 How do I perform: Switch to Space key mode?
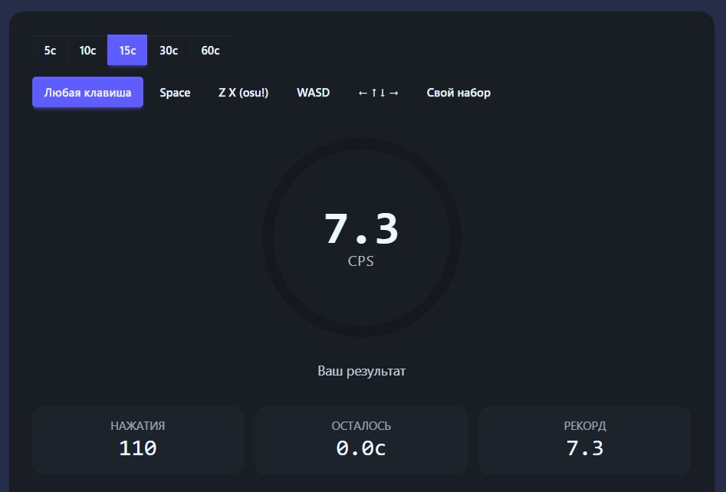(175, 93)
